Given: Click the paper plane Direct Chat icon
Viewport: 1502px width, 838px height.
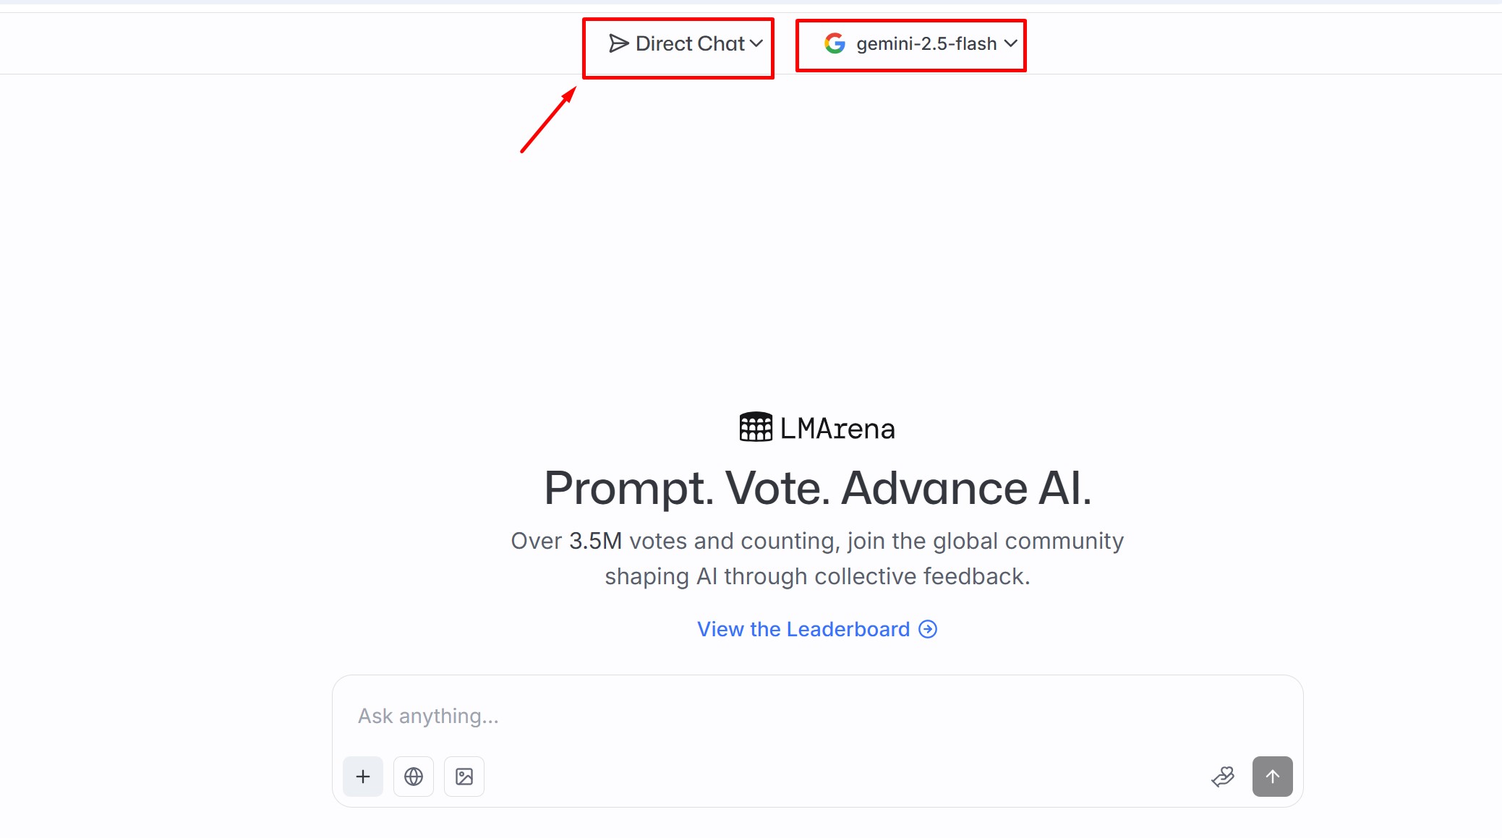Looking at the screenshot, I should point(618,44).
